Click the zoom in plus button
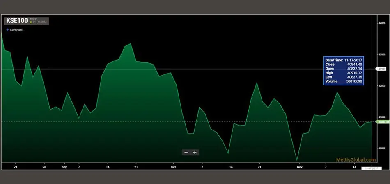 pos(195,153)
